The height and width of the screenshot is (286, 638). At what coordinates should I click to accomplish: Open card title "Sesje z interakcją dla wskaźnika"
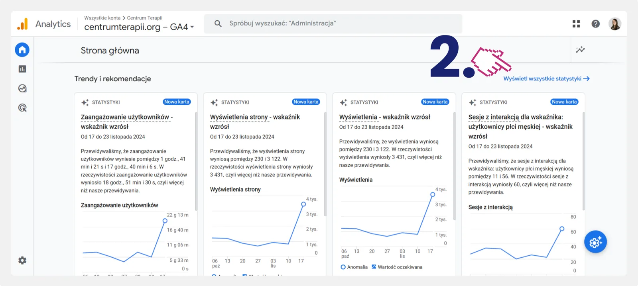point(520,127)
